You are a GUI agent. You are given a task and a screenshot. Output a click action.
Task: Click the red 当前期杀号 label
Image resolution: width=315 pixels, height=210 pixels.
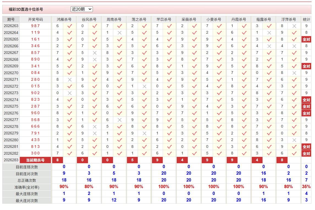[x=35, y=160]
